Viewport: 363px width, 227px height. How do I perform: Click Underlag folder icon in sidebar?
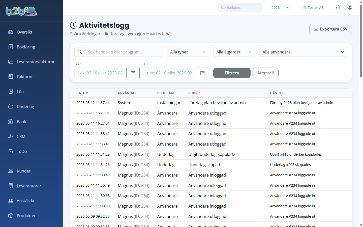[11, 106]
